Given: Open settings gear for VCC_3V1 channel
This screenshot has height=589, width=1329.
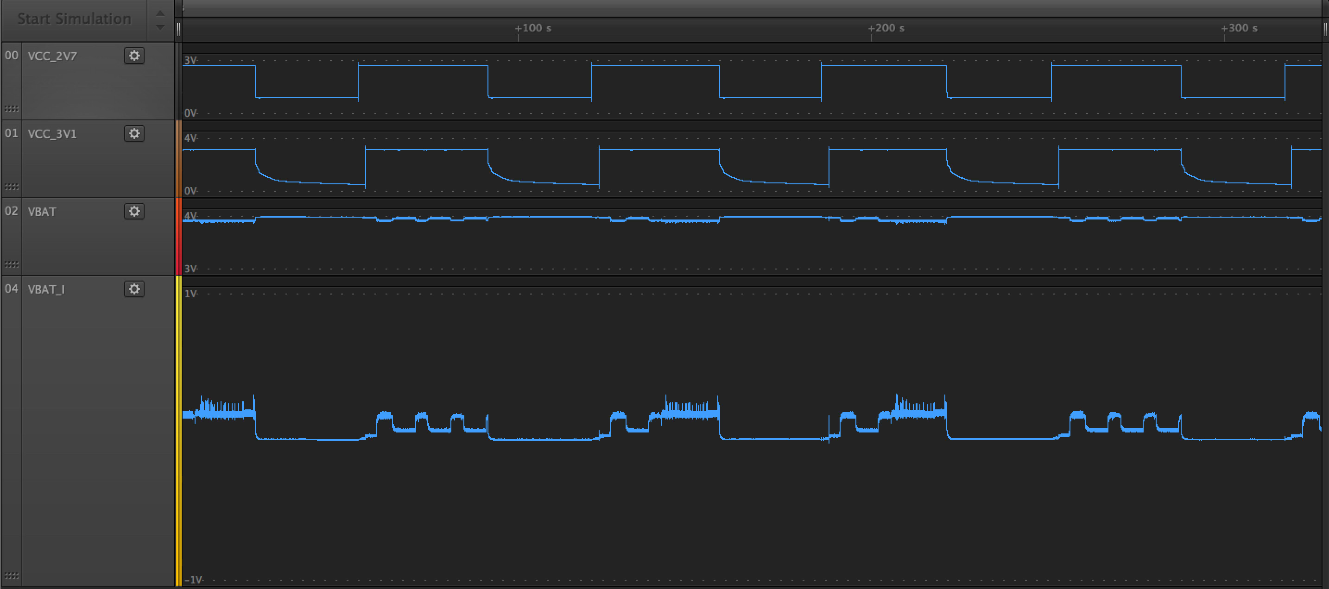Looking at the screenshot, I should click(x=134, y=133).
